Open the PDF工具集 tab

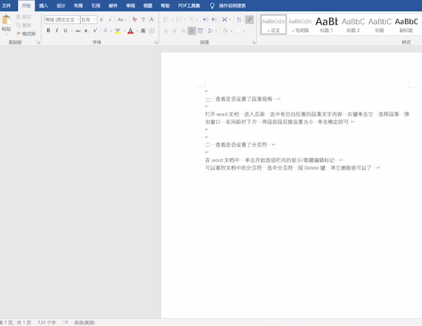point(189,5)
